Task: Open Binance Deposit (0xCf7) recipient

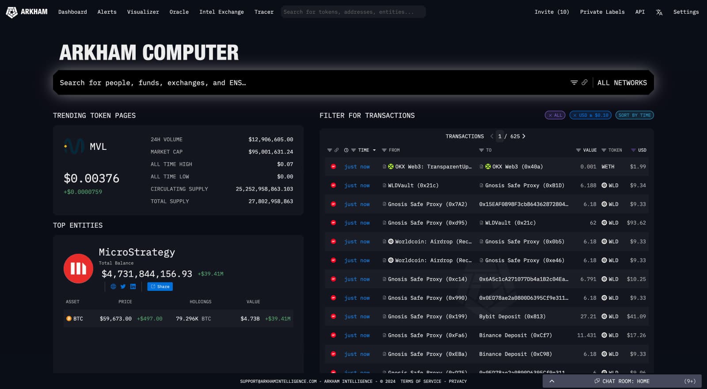Action: [x=515, y=335]
